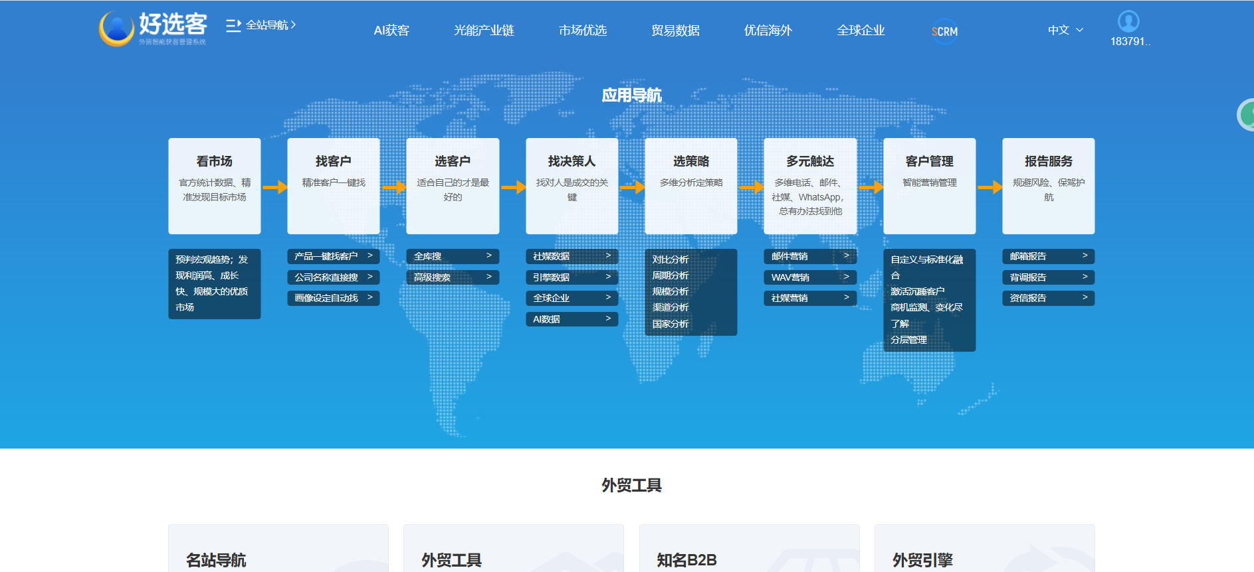
Task: Go to the 光能产业链 navigation item
Action: [484, 31]
